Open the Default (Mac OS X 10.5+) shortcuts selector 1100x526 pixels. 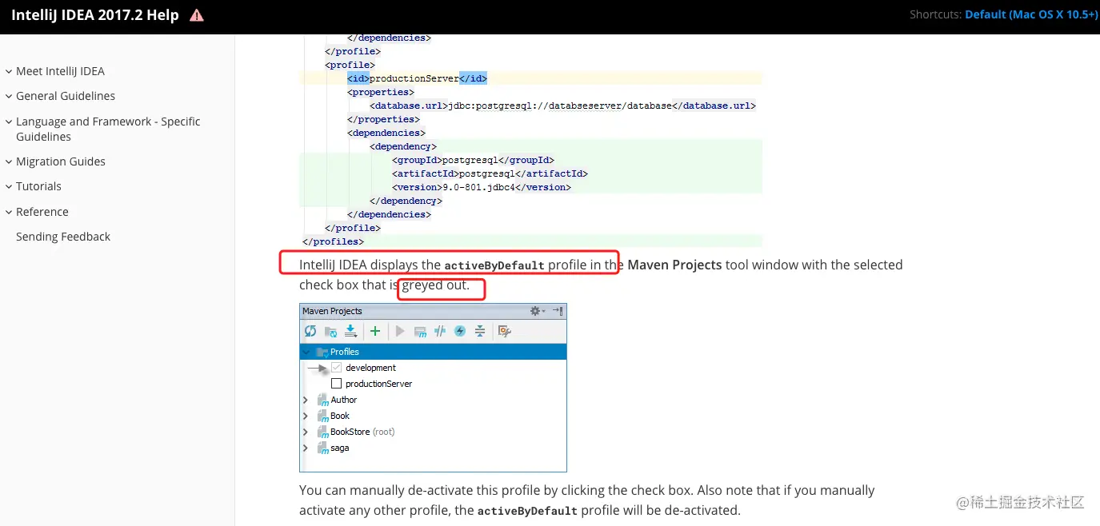coord(1031,15)
